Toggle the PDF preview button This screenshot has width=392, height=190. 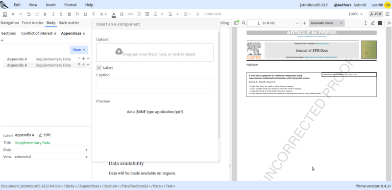tap(376, 14)
